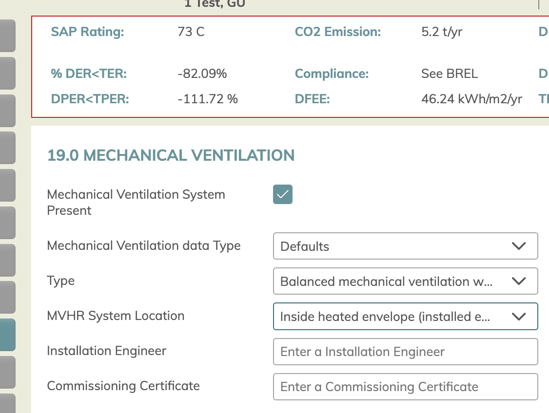Click the 19.0 Mechanical Ventilation heading
Screen dimensions: 549x413
171,155
